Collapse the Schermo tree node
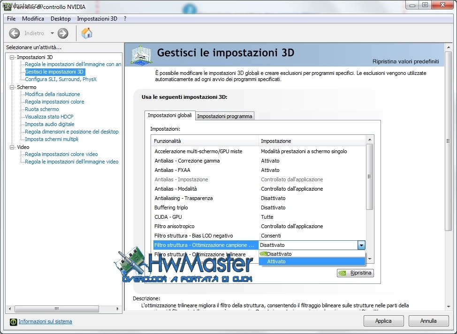Screen dimensions: 457x334 pos(12,87)
